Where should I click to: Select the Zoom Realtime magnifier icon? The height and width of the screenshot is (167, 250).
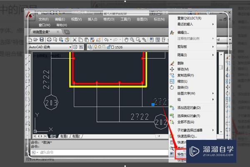132,40
